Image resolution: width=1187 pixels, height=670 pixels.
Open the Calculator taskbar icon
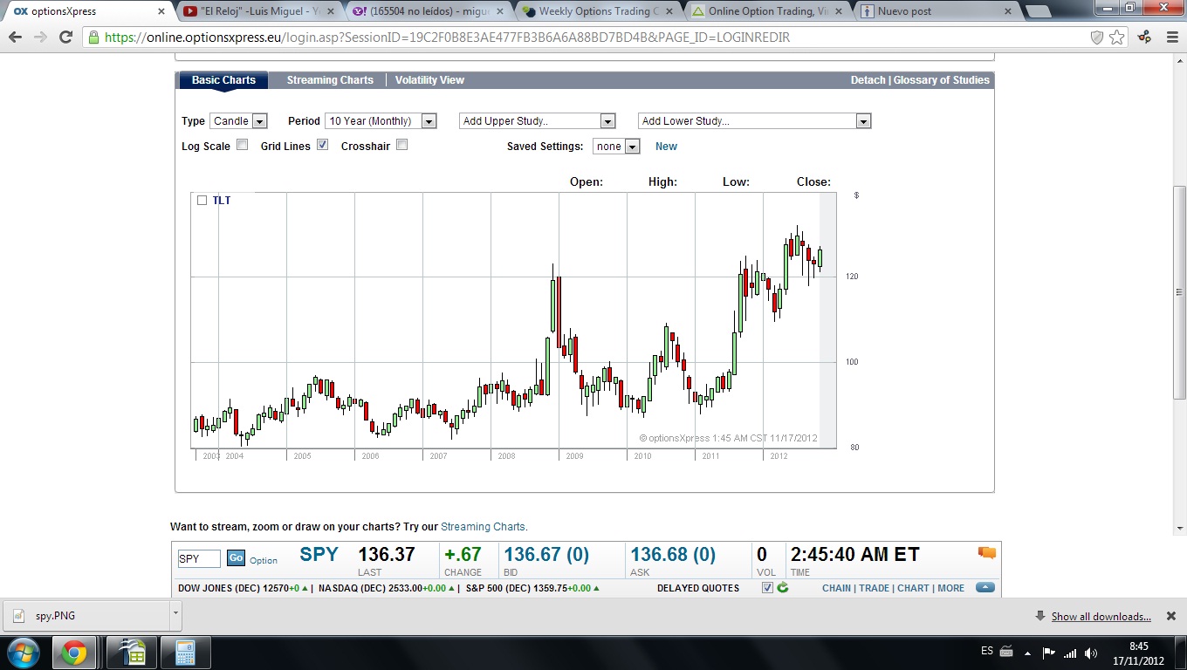pos(184,653)
